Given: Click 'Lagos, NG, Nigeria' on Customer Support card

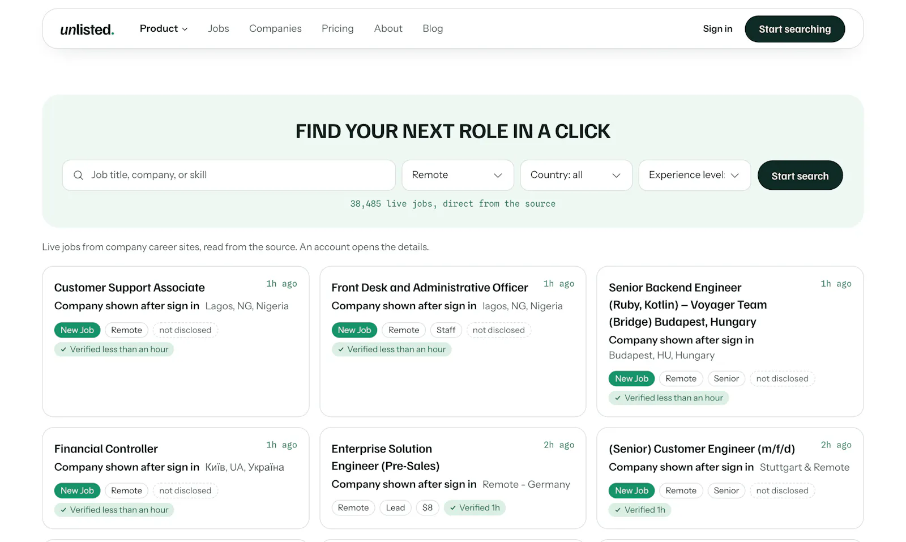Looking at the screenshot, I should [247, 306].
